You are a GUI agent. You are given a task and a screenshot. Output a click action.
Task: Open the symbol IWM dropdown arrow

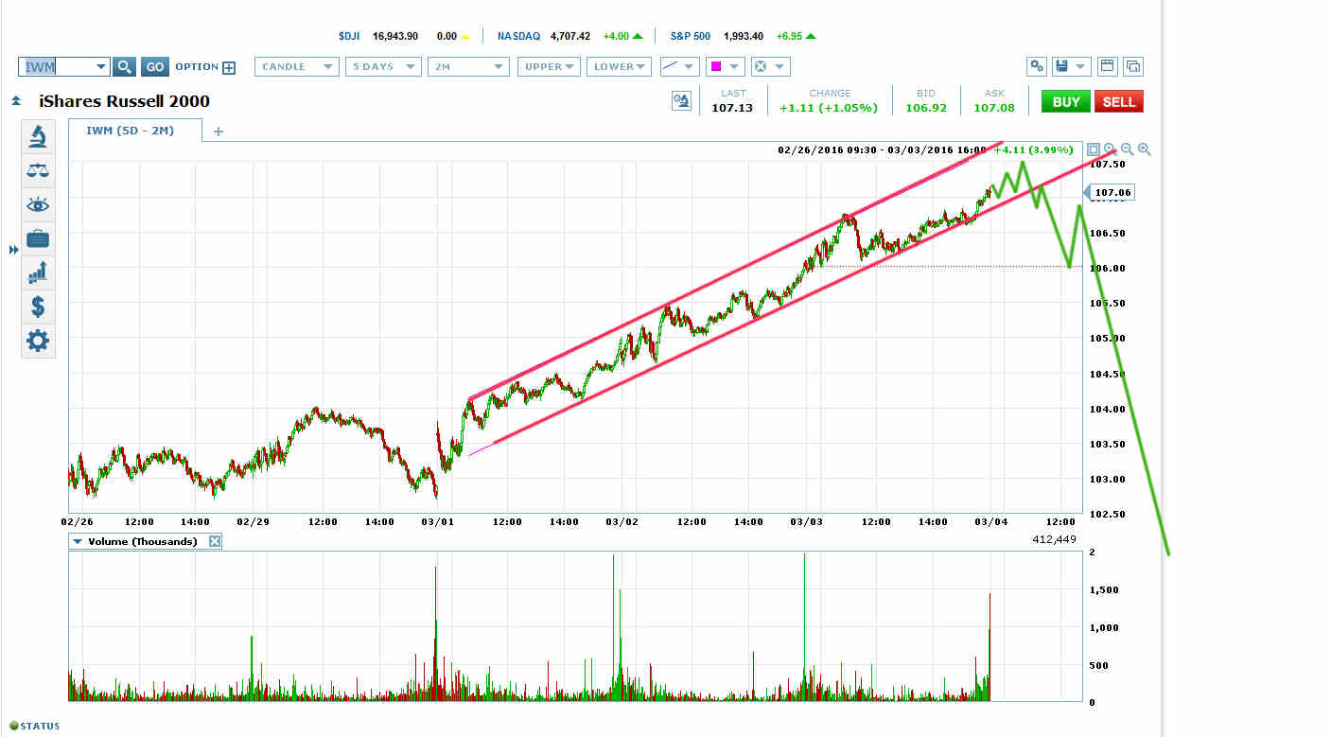pos(100,67)
